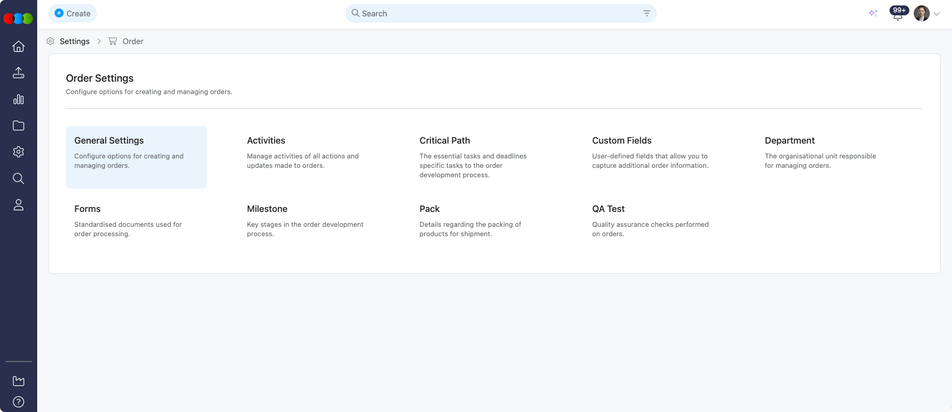Click the AI sparkle icon
Viewport: 952px width, 412px height.
tap(873, 13)
